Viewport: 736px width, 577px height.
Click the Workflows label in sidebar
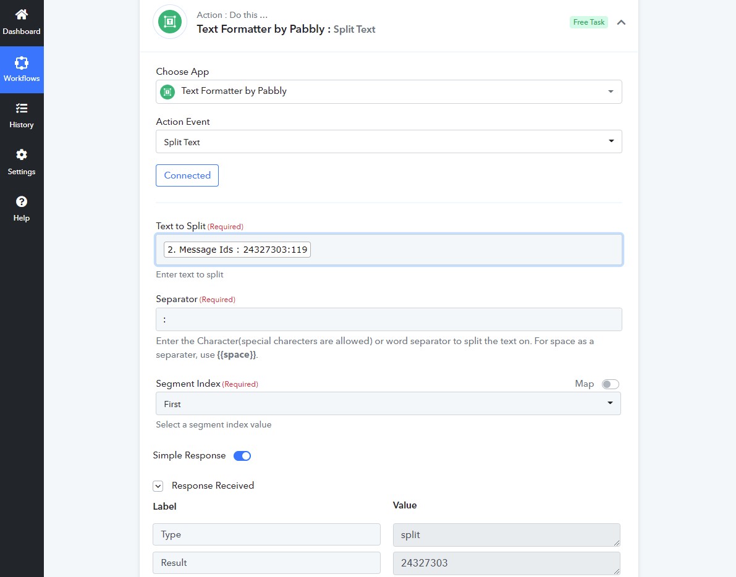[22, 78]
